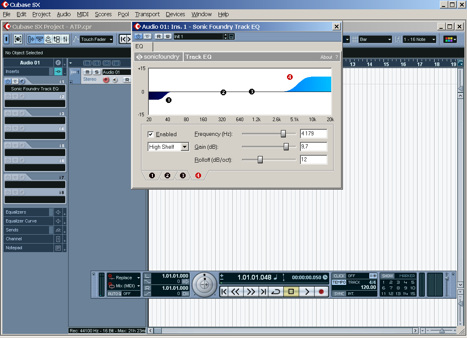Toggle Show Inspector button in project toolbar
Viewport: 467px width, 338px height.
pos(31,39)
